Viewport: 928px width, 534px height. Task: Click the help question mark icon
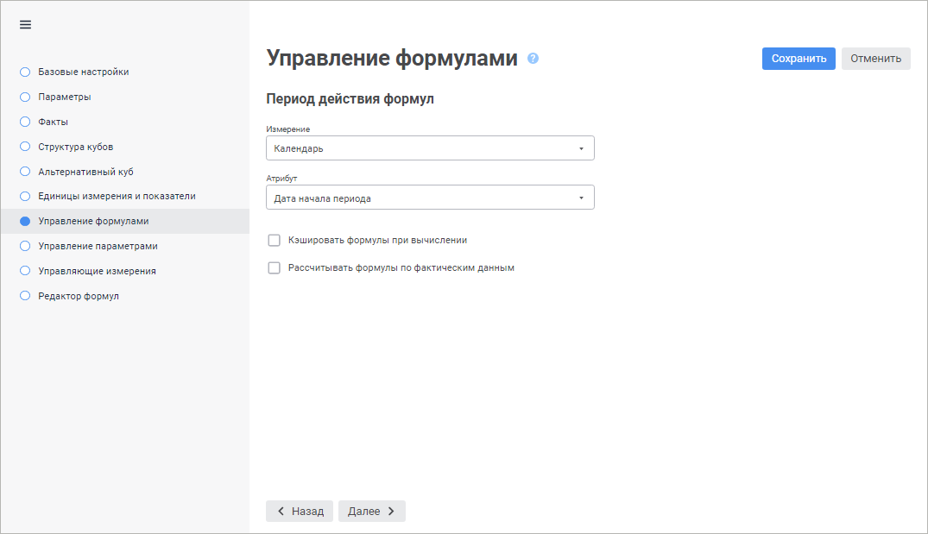[533, 59]
